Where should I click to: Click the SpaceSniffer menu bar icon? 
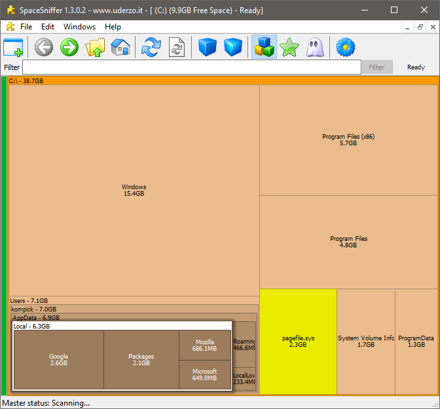(10, 27)
